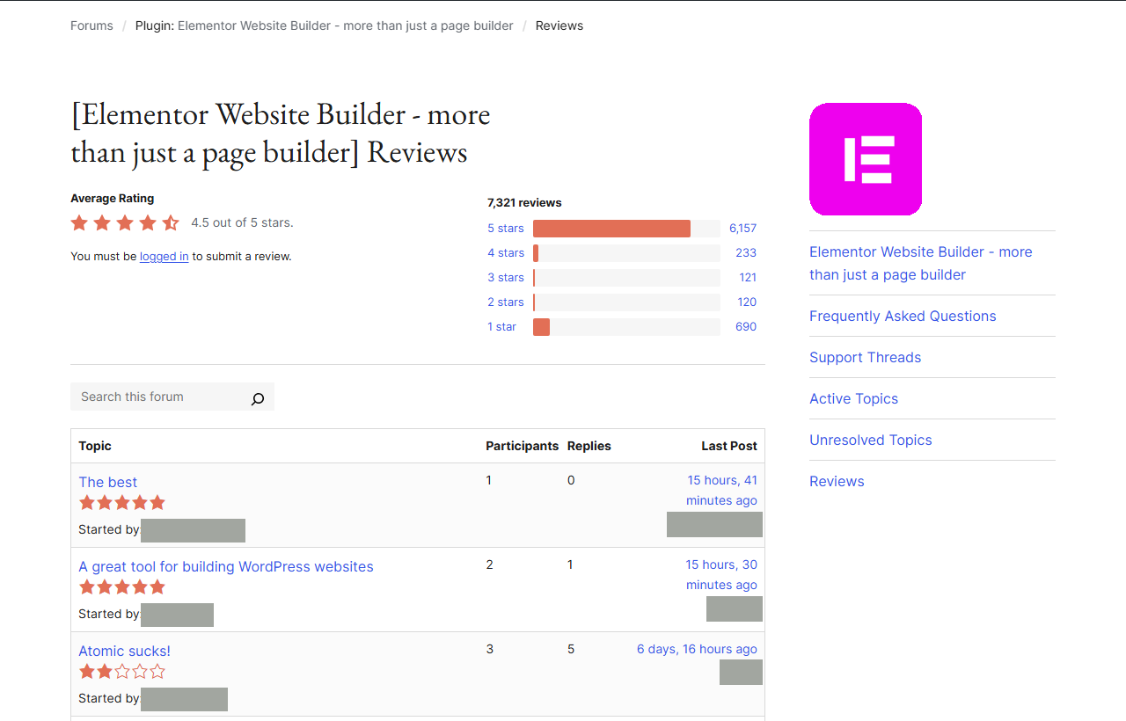Follow the logged in link

pyautogui.click(x=165, y=257)
